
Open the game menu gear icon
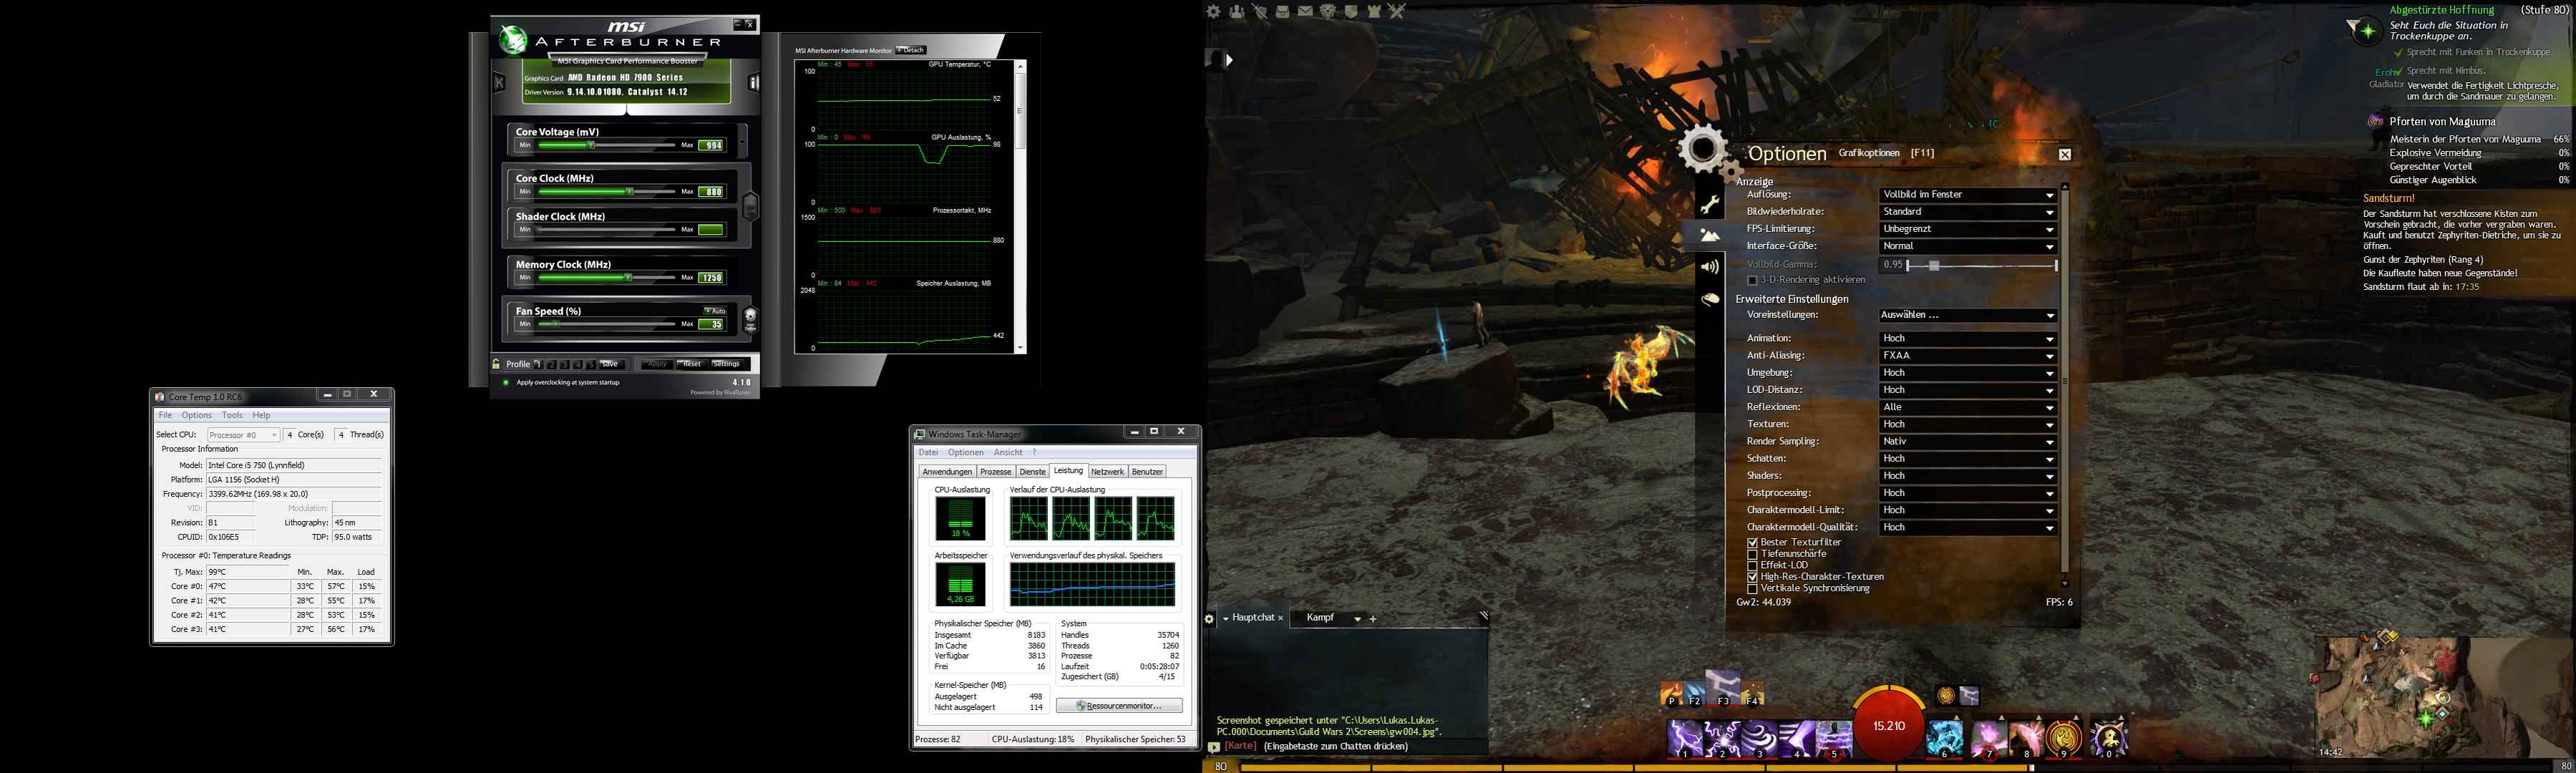(x=1213, y=11)
